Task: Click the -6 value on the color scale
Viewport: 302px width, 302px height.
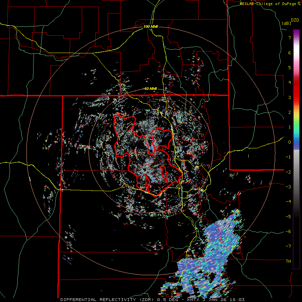Action: [x=288, y=232]
